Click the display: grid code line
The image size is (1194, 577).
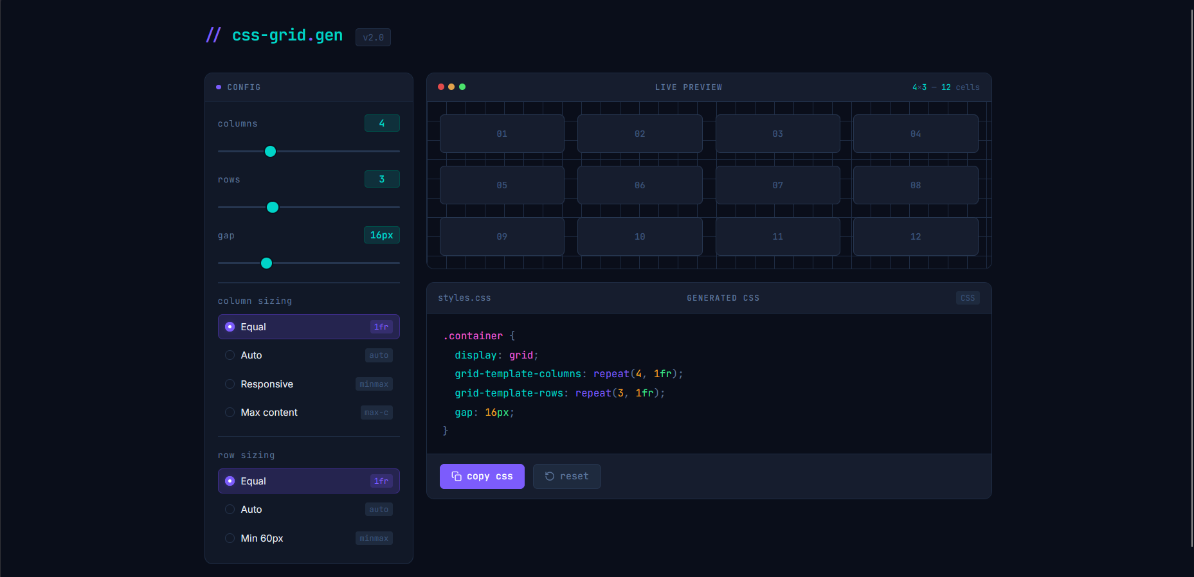496,355
